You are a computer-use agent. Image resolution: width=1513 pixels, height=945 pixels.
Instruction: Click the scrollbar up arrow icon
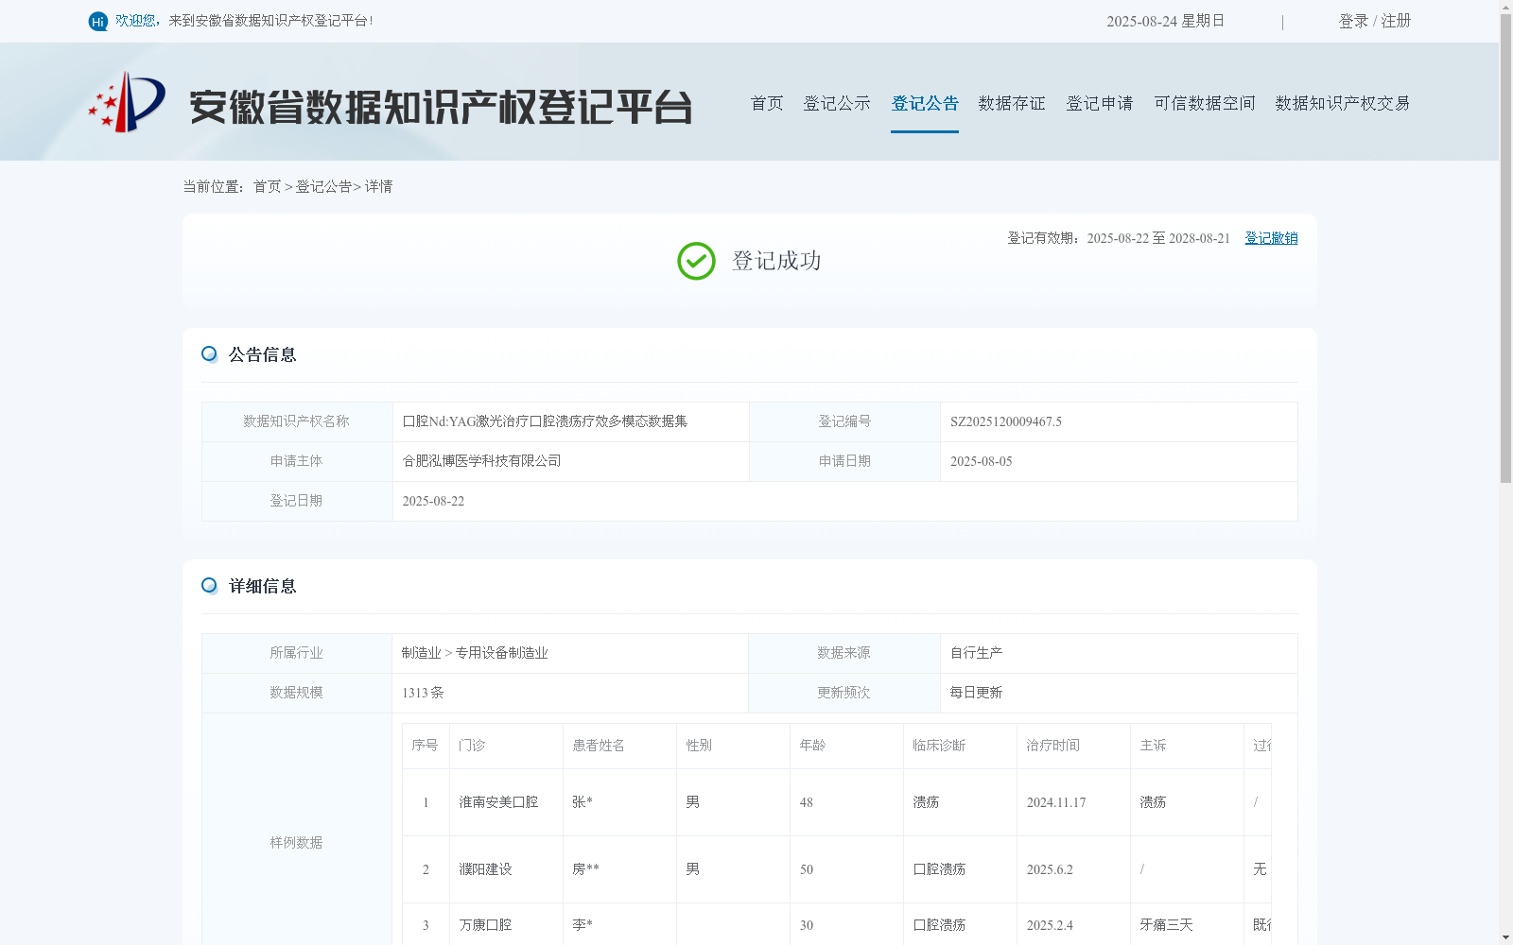(x=1505, y=8)
